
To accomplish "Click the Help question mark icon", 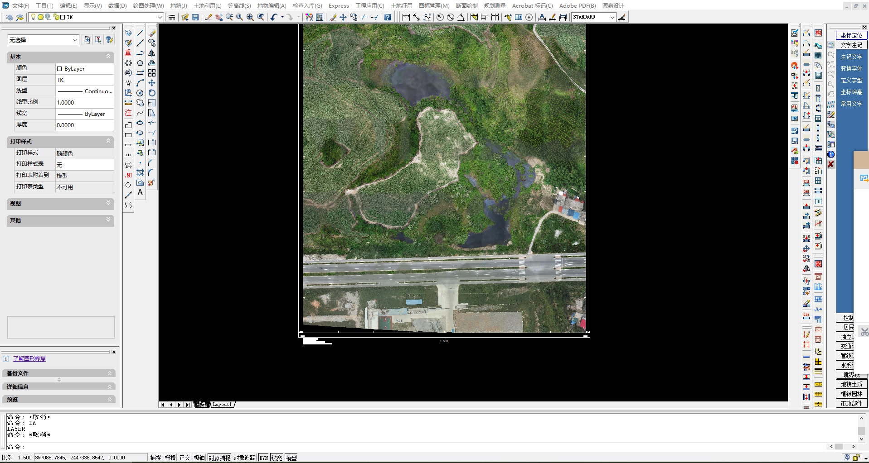I will [x=388, y=17].
